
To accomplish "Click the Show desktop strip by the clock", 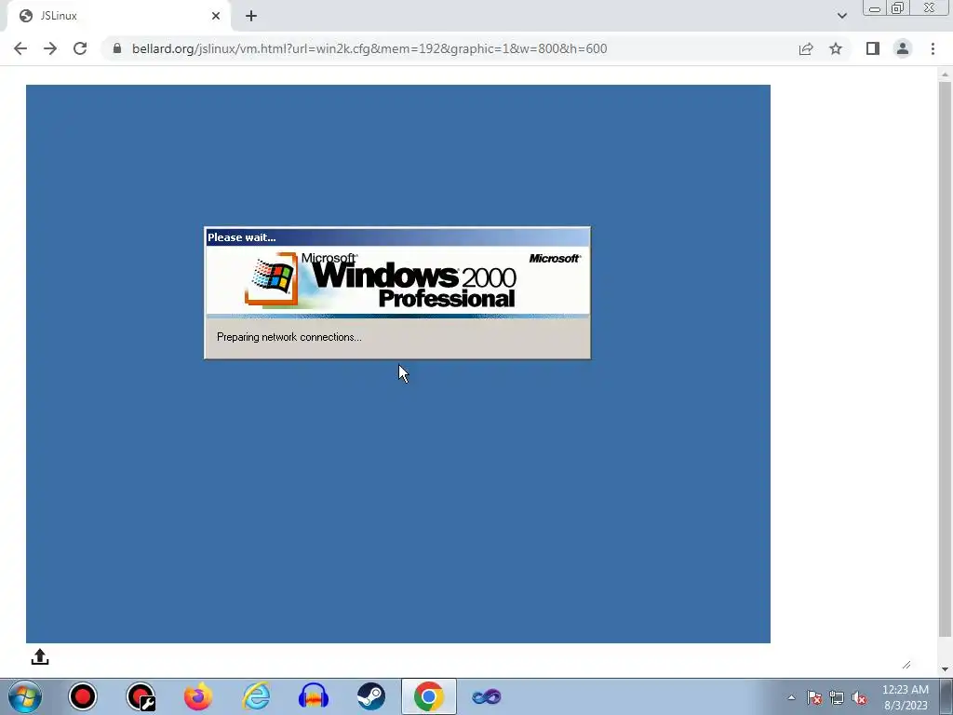I will (946, 696).
